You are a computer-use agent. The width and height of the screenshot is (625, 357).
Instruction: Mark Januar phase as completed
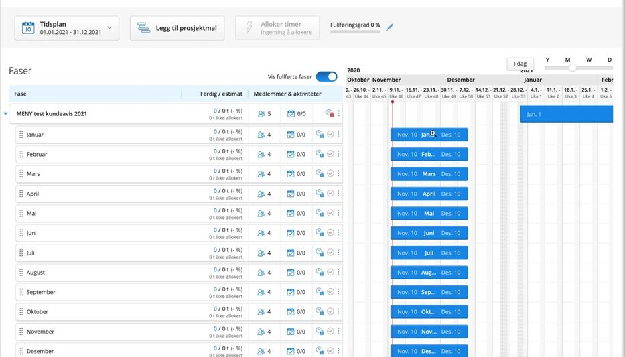pyautogui.click(x=330, y=134)
